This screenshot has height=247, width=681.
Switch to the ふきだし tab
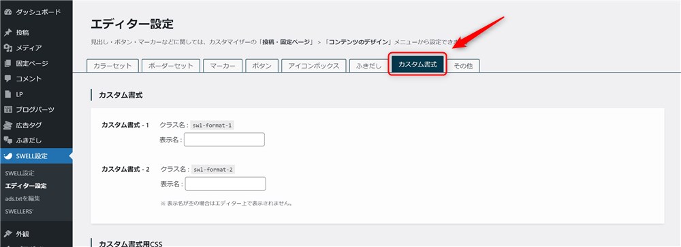point(368,66)
